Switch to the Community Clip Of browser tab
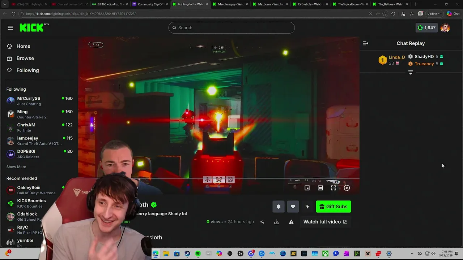This screenshot has width=463, height=260. (x=149, y=4)
